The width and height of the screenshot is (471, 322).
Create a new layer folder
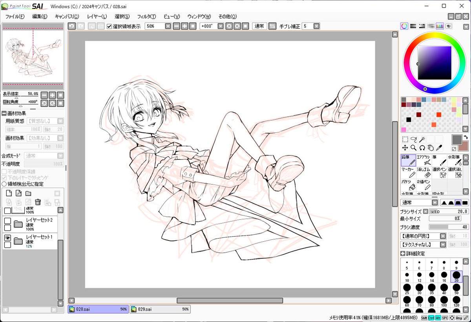click(28, 193)
